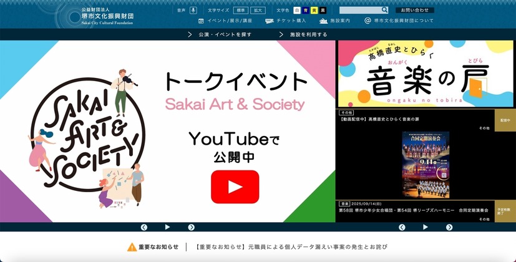Click the トークイベント banner heading
The height and width of the screenshot is (262, 516).
pos(236,82)
